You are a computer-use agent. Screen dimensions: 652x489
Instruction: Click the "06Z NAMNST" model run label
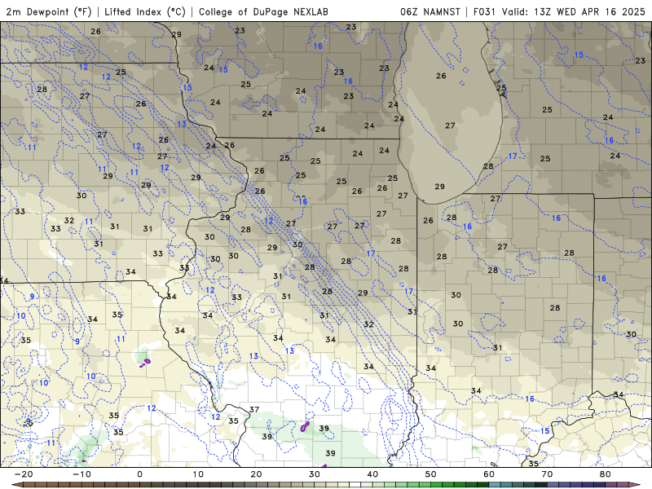pyautogui.click(x=430, y=11)
